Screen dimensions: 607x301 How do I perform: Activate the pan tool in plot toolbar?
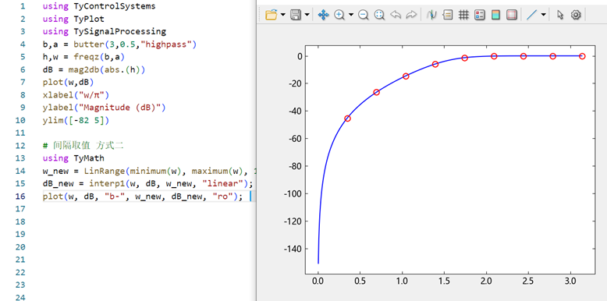(323, 15)
